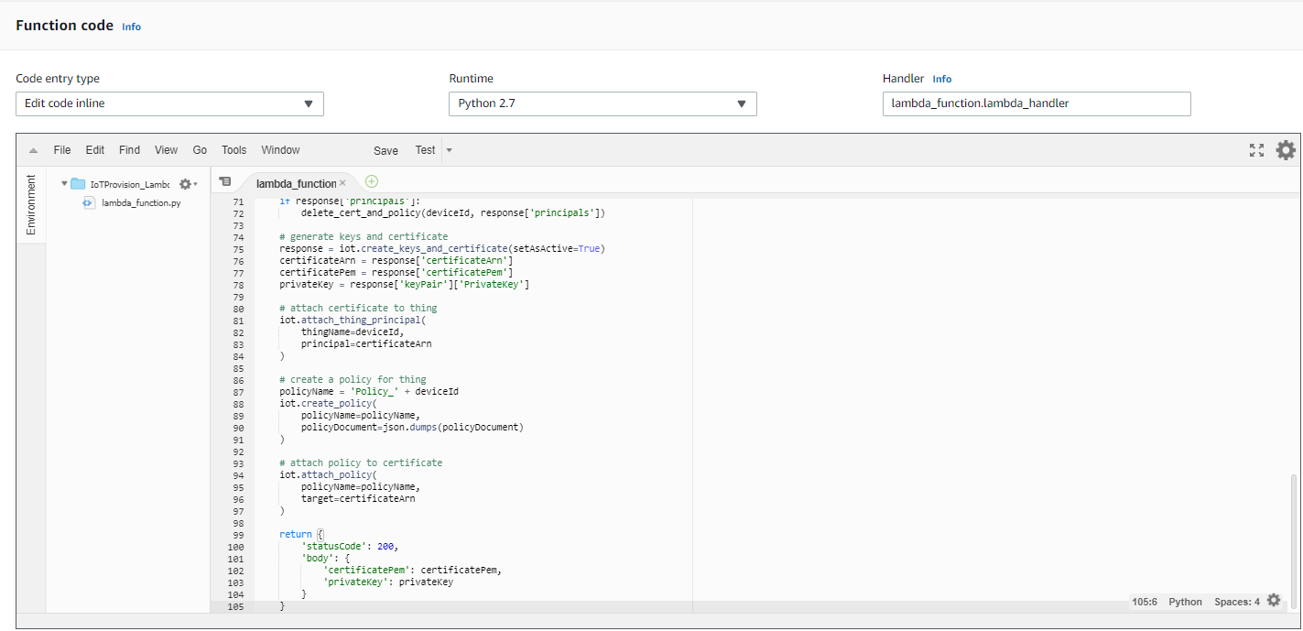Open the View menu
This screenshot has height=631, width=1303.
point(167,150)
